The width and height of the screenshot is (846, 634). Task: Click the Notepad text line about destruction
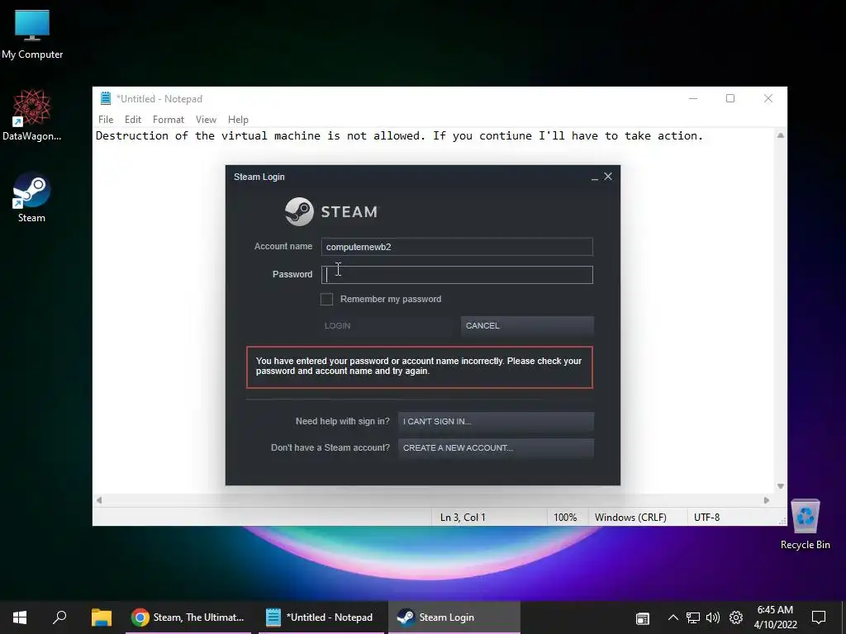399,136
